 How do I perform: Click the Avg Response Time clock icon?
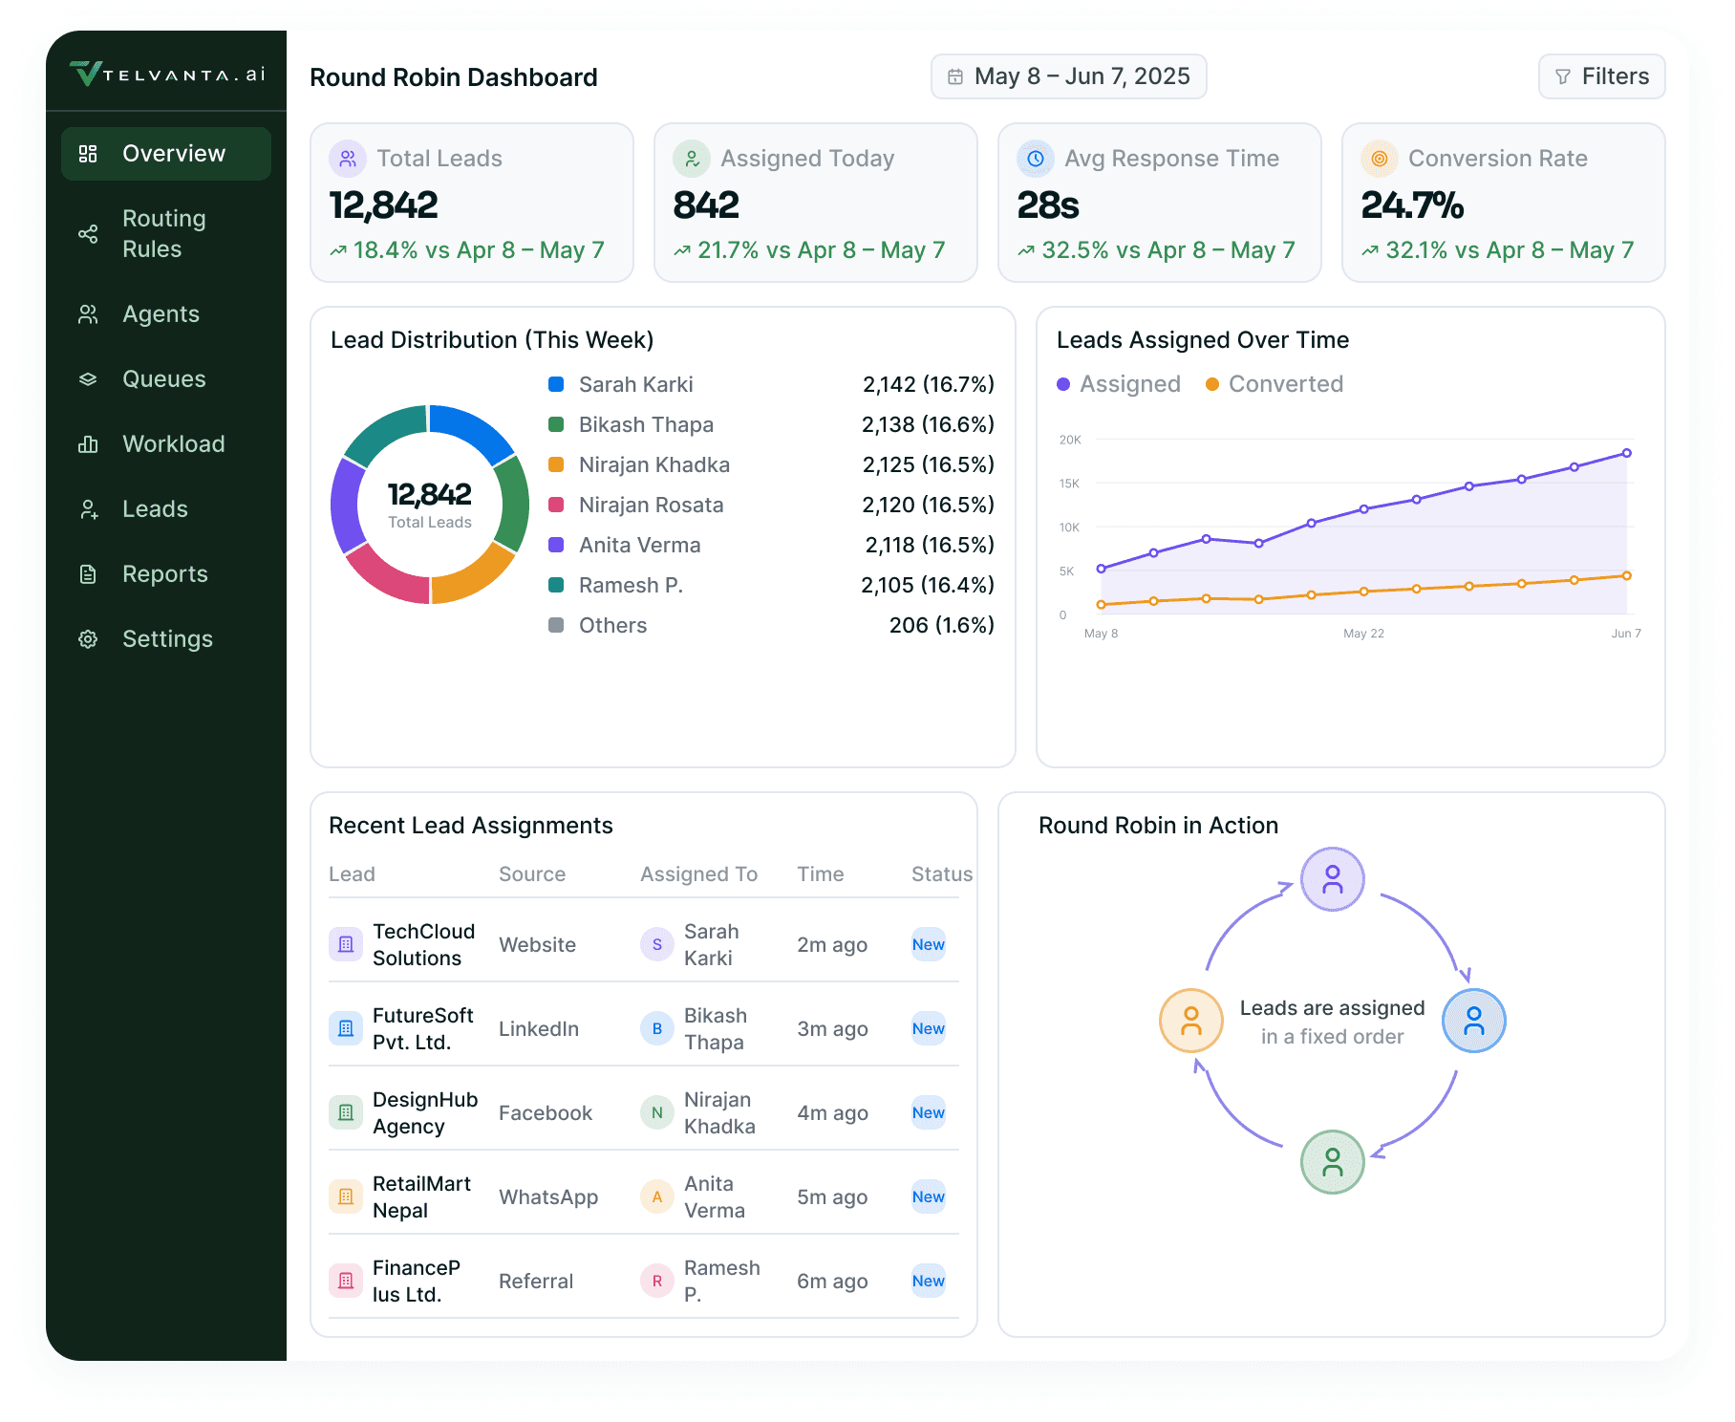click(x=1036, y=159)
